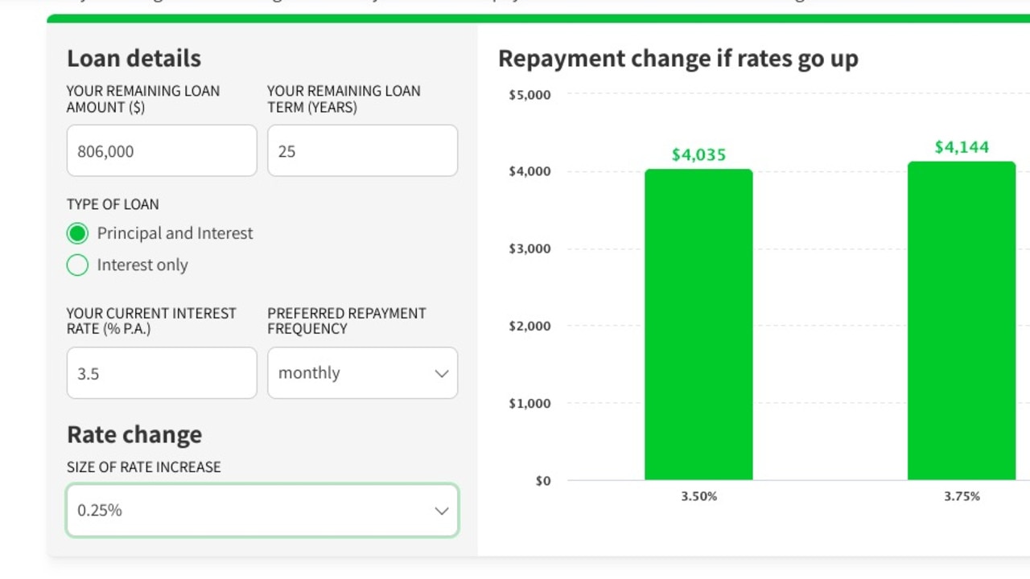Click the $0 y-axis label
This screenshot has height=579, width=1030.
tap(543, 480)
